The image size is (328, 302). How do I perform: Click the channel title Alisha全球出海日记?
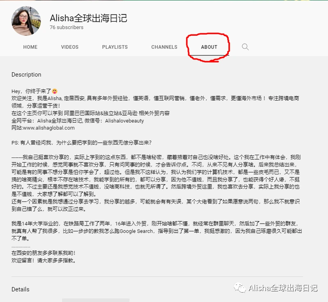pyautogui.click(x=89, y=18)
